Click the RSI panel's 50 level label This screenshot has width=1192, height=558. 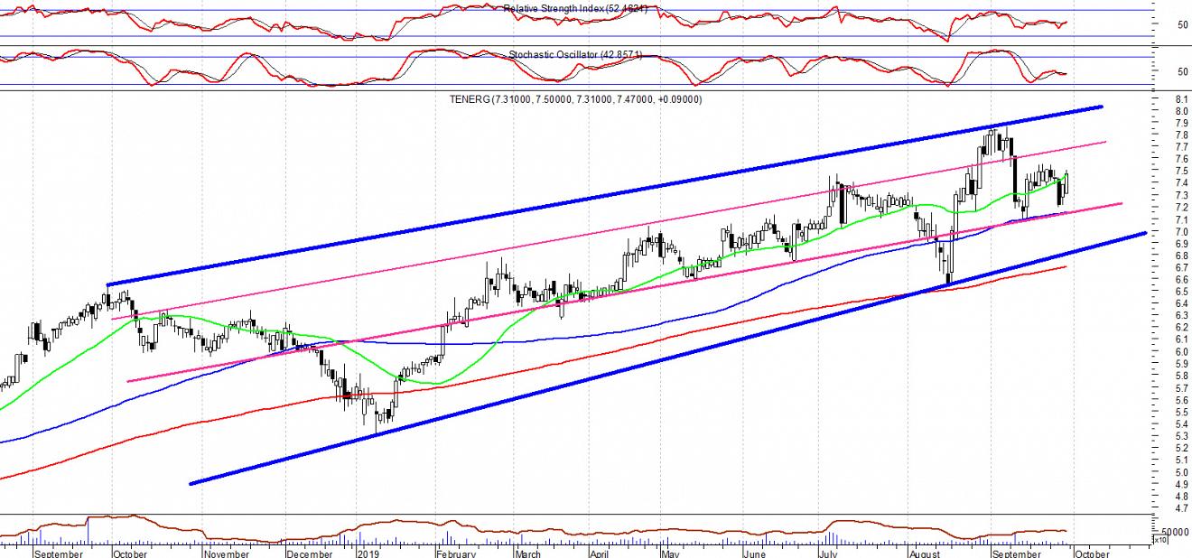(x=1182, y=24)
